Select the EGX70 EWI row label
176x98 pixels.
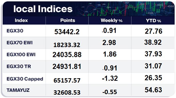pyautogui.click(x=20, y=43)
